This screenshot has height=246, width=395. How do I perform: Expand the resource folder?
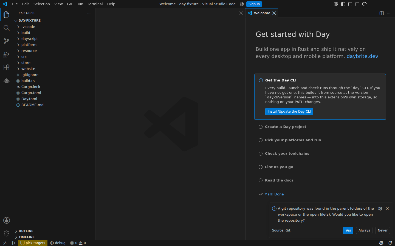[x=54, y=51]
